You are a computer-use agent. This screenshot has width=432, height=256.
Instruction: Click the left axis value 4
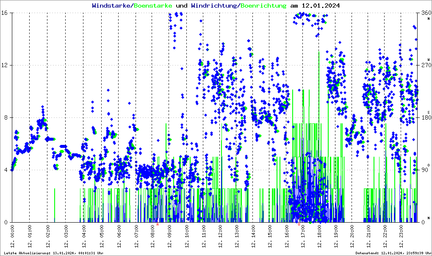[5, 170]
